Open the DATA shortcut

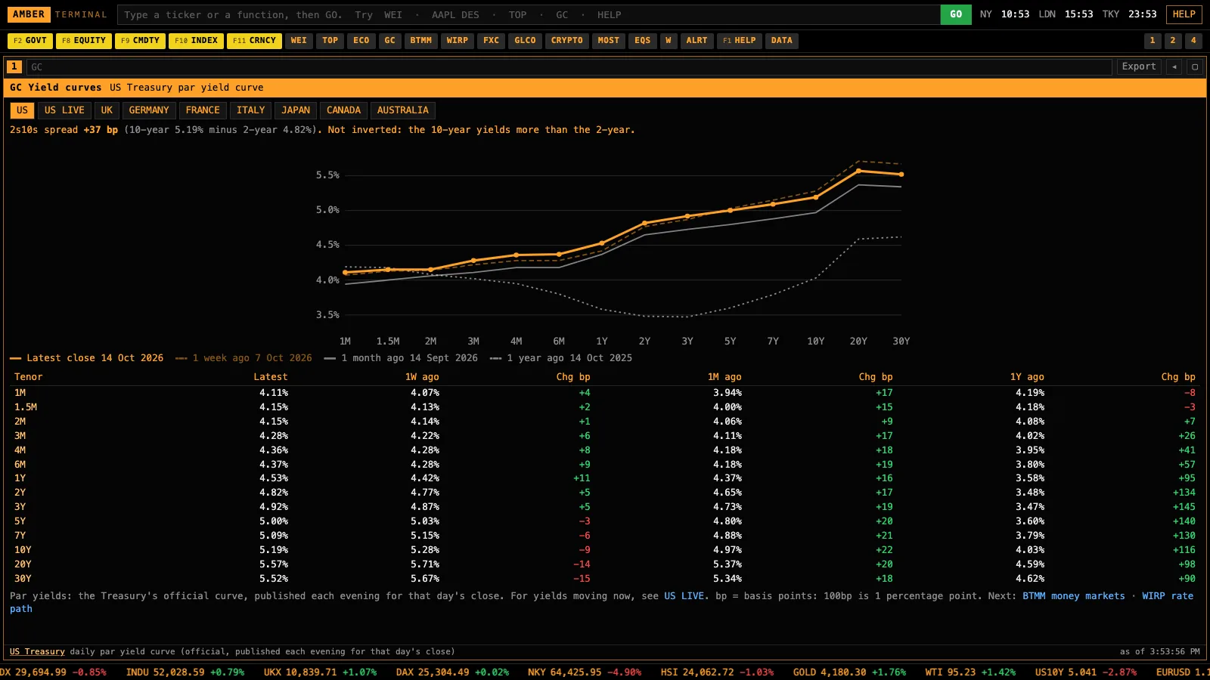pos(782,41)
